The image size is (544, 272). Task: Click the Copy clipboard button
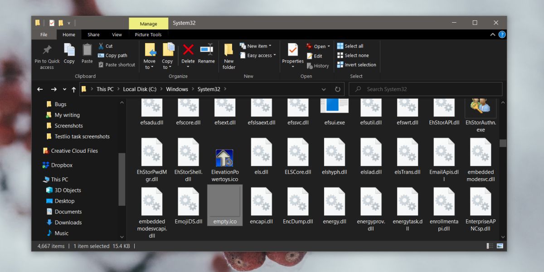coord(69,54)
